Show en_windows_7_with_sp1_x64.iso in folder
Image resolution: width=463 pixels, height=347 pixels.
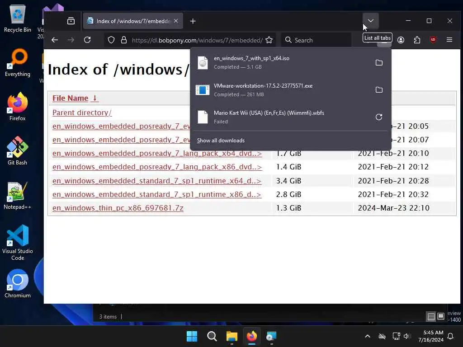coord(379,62)
